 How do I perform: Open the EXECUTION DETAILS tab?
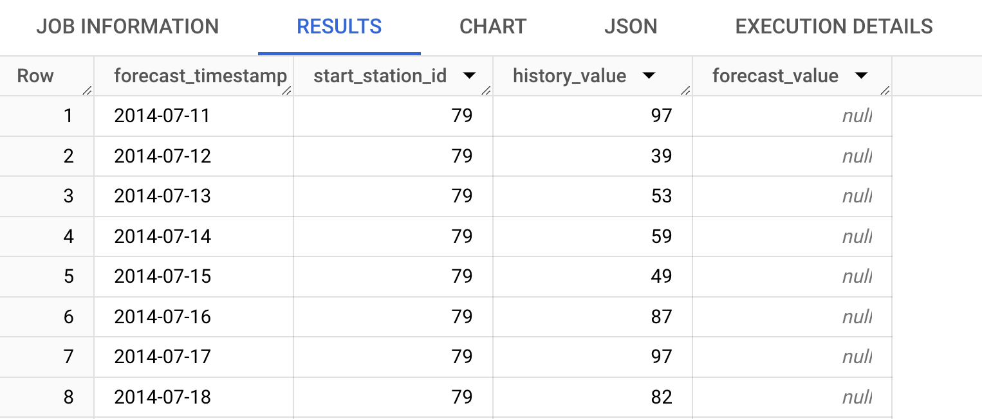pos(833,27)
